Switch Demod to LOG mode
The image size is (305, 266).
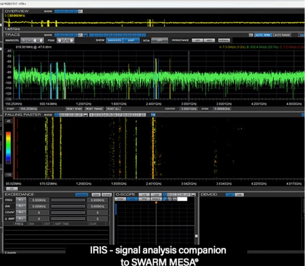pyautogui.click(x=239, y=194)
